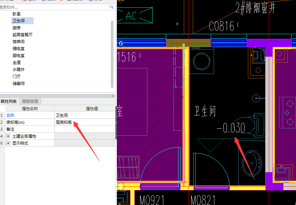Select 走道 in the component list

pos(17,62)
